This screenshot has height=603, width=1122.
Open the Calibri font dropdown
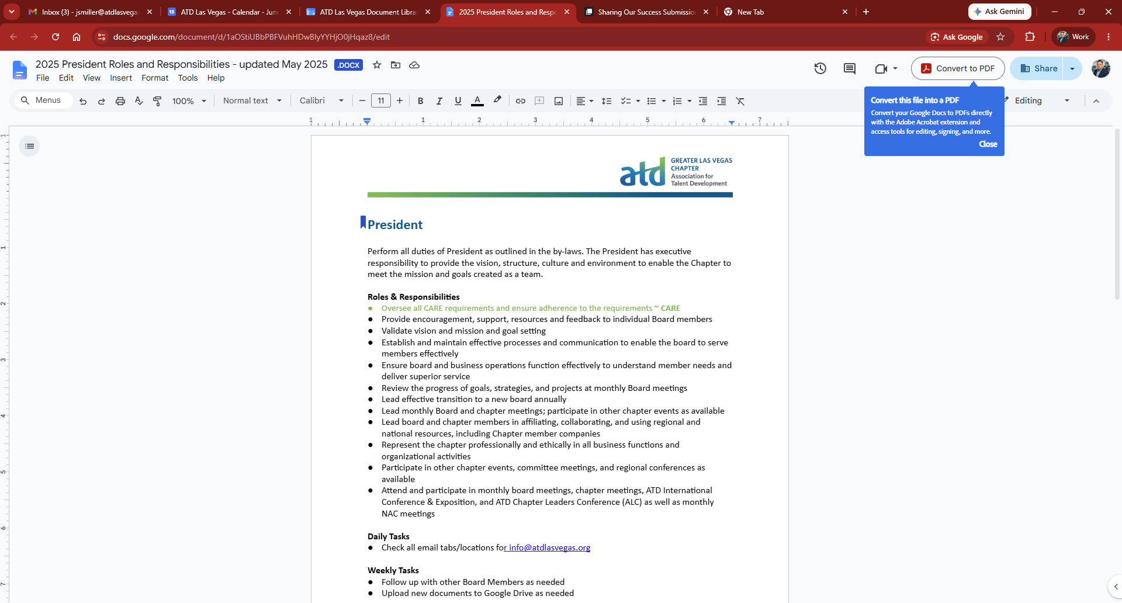tap(321, 100)
